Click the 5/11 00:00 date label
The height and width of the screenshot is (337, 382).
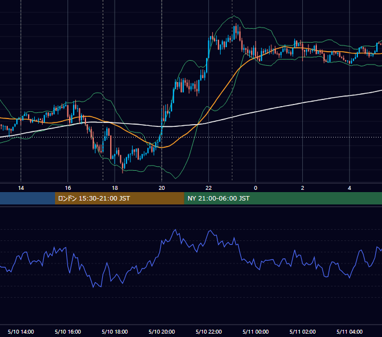[256, 331]
